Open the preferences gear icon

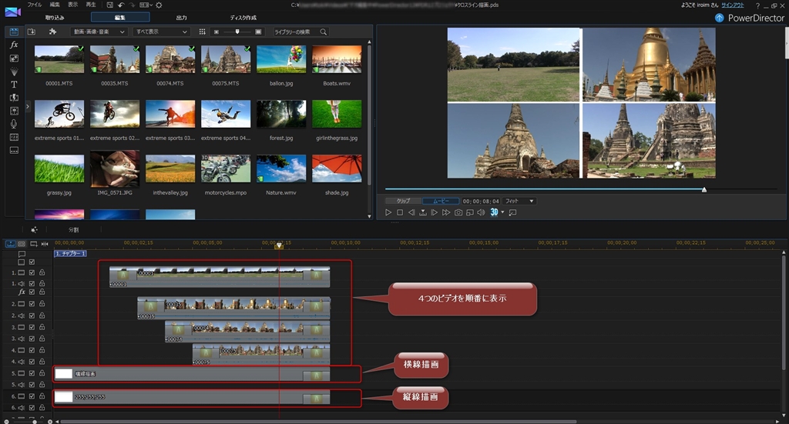tap(159, 5)
